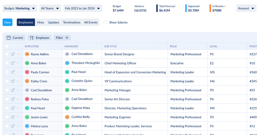Open more options for Cael Donaldson row
This screenshot has width=257, height=135.
[18, 90]
